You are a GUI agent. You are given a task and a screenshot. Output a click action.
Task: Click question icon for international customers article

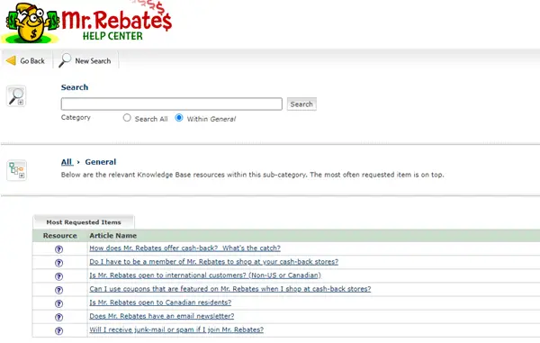click(x=58, y=276)
